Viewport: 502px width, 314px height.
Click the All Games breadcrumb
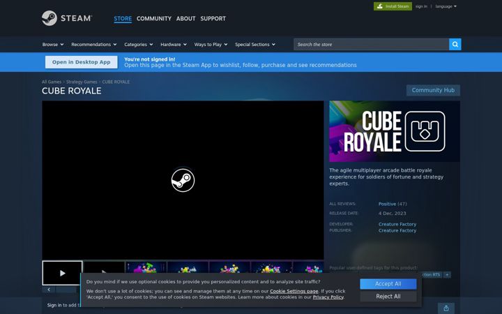point(51,82)
